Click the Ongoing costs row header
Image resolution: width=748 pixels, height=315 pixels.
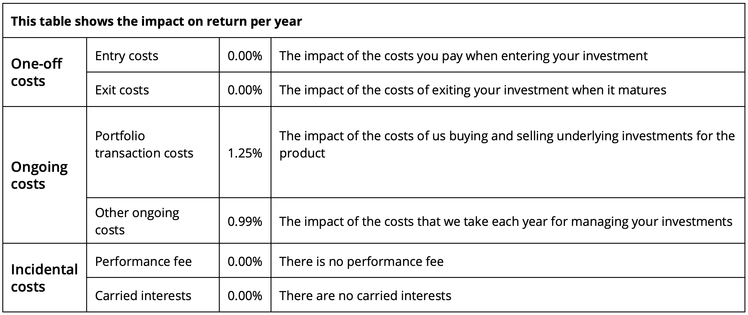[39, 175]
